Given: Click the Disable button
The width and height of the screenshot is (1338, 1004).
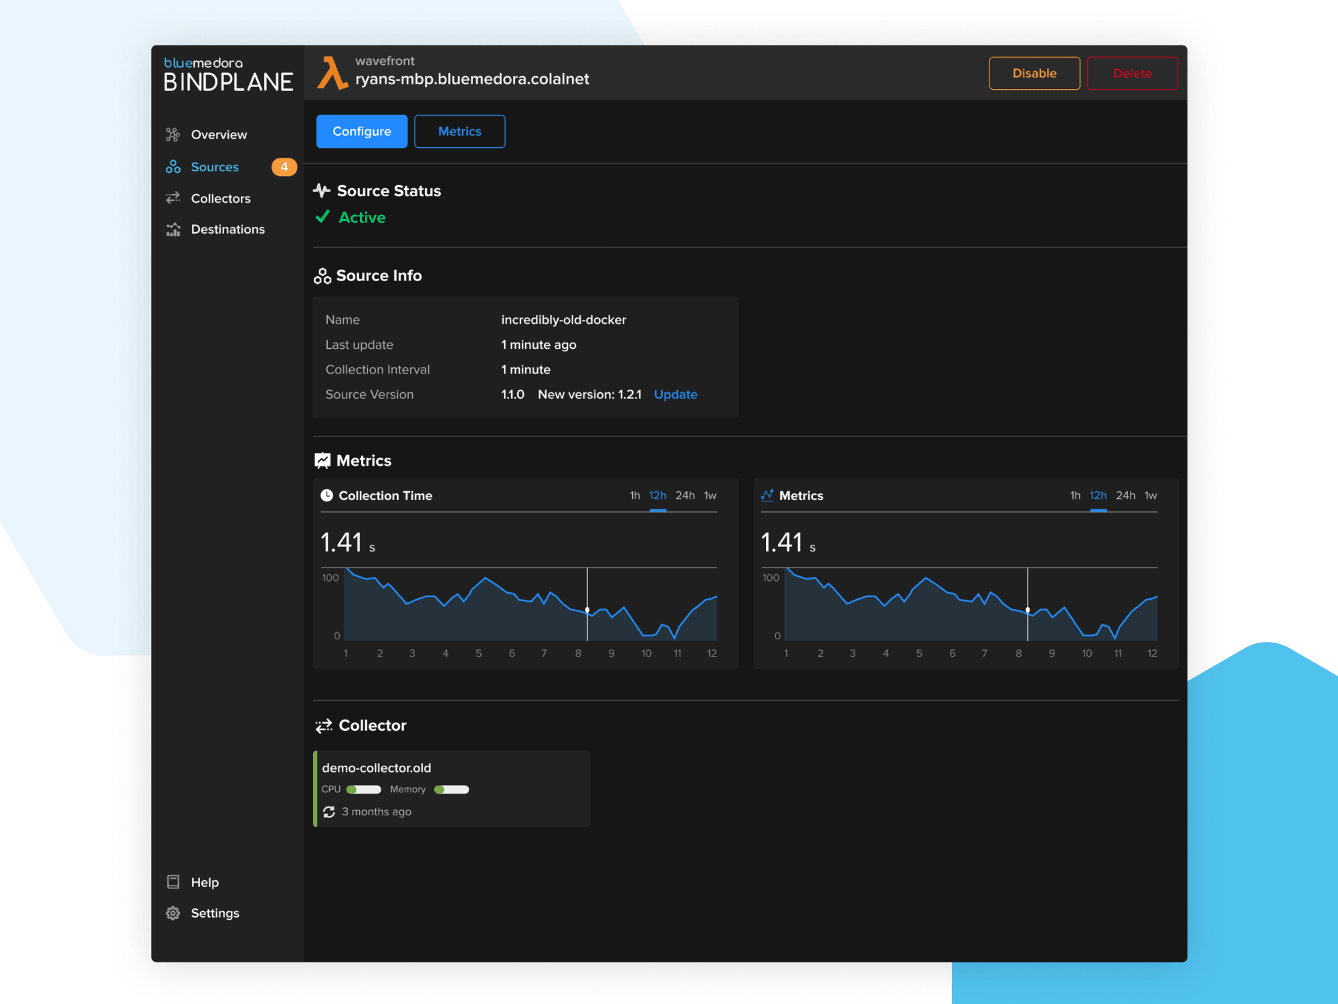Looking at the screenshot, I should click(1034, 73).
